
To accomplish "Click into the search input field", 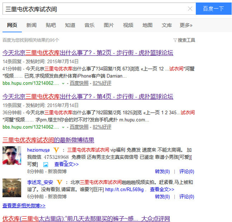I will pos(93,9).
